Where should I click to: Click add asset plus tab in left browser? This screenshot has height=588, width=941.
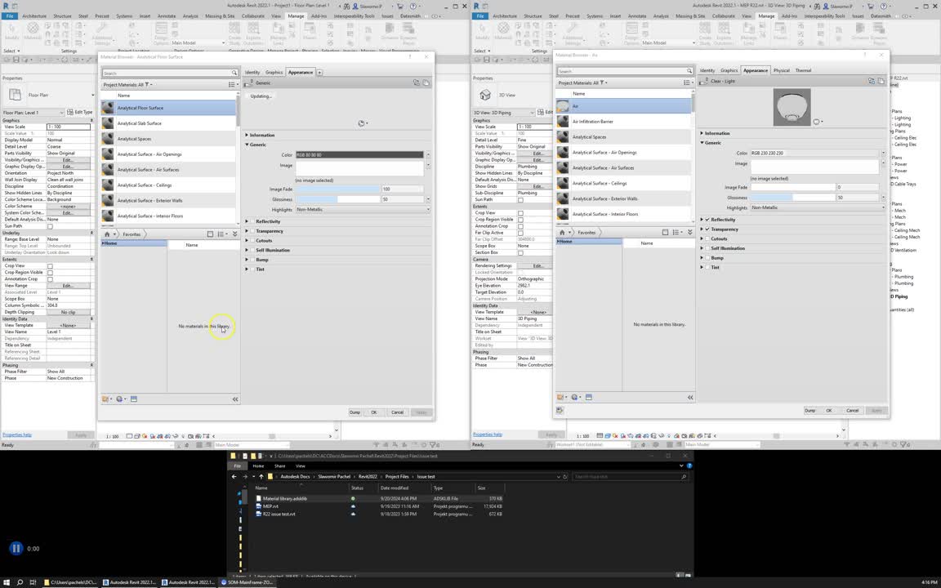click(319, 73)
